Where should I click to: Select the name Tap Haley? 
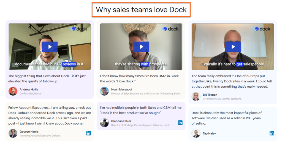click(x=209, y=133)
